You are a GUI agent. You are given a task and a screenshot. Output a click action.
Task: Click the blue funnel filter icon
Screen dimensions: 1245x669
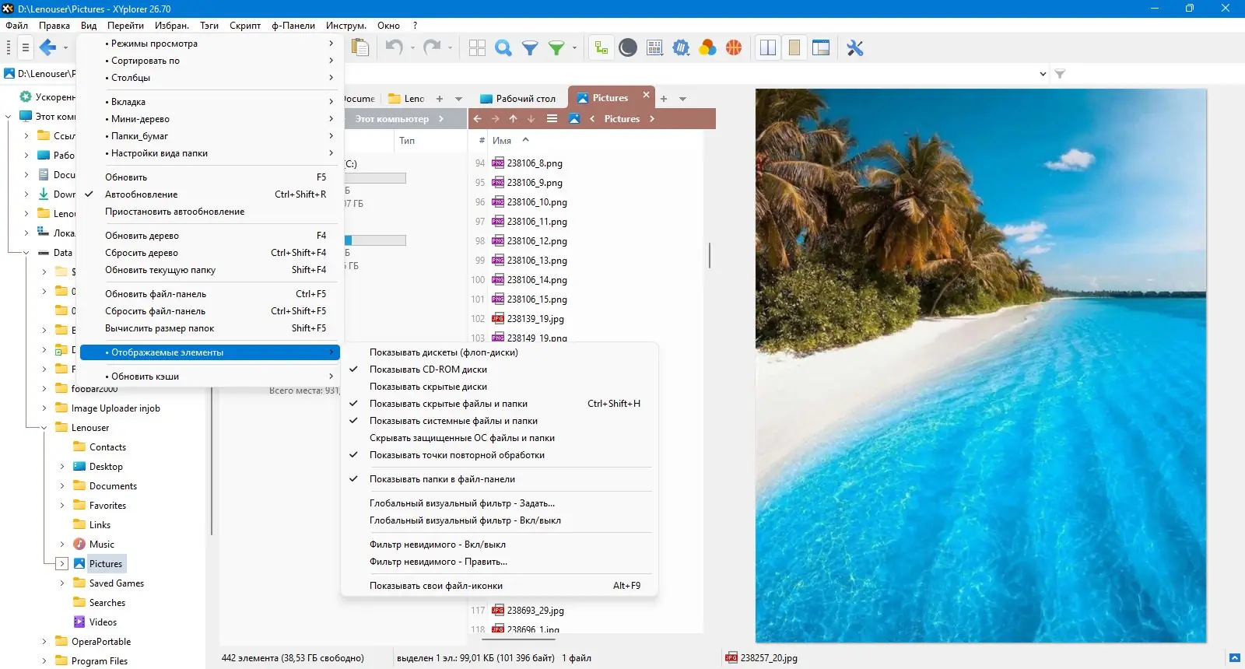click(530, 47)
